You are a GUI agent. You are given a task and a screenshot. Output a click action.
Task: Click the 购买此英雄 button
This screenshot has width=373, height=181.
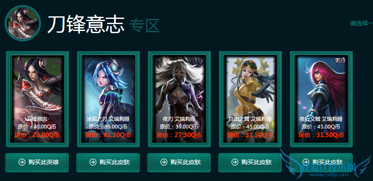coord(37,163)
